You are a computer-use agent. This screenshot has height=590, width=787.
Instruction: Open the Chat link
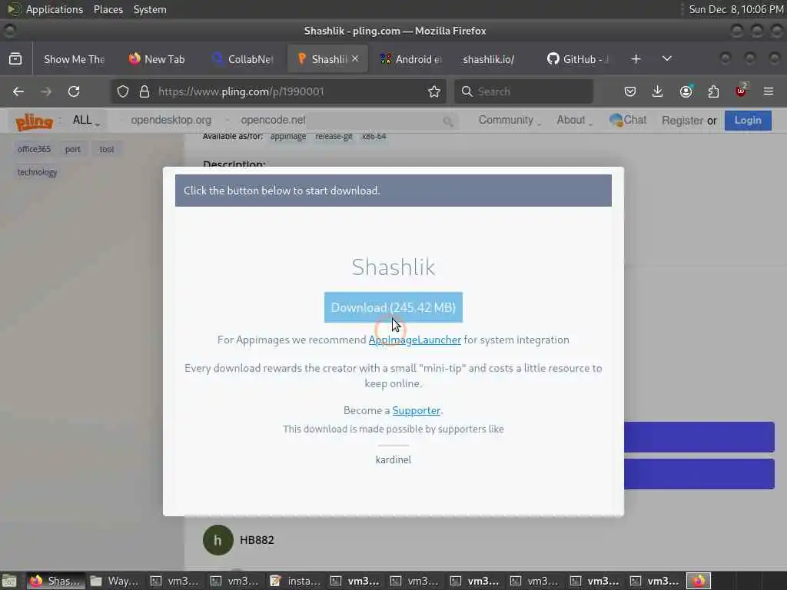628,120
